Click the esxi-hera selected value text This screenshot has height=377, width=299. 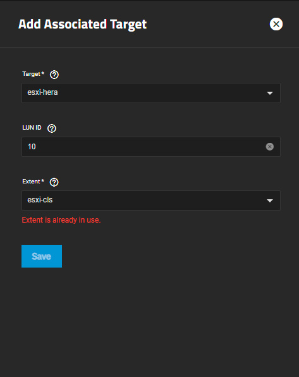click(x=42, y=92)
